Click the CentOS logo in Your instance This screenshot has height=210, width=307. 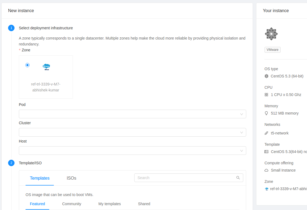[271, 34]
